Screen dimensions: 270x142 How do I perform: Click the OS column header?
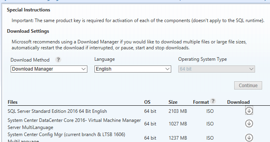click(147, 102)
